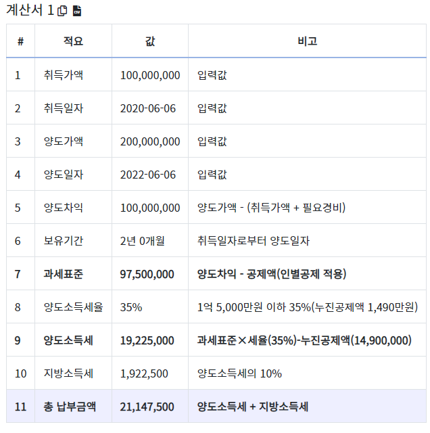Image resolution: width=430 pixels, height=433 pixels.
Task: Click the note 양도소득세의 10%
Action: 239,373
